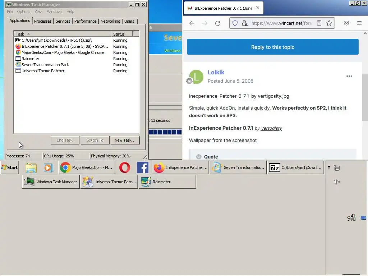The image size is (368, 276).
Task: Open the Opera taskbar icon
Action: pyautogui.click(x=125, y=167)
